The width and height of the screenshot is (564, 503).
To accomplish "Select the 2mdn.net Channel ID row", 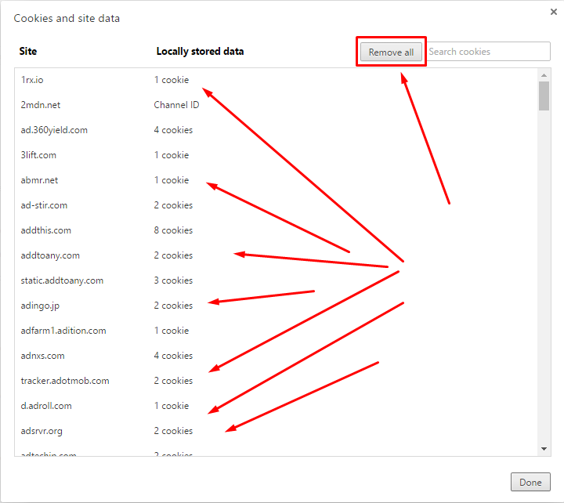I will click(x=41, y=105).
